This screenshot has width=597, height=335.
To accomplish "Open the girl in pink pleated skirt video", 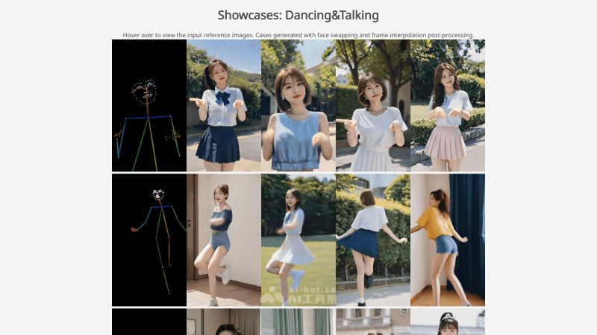I will [x=447, y=106].
